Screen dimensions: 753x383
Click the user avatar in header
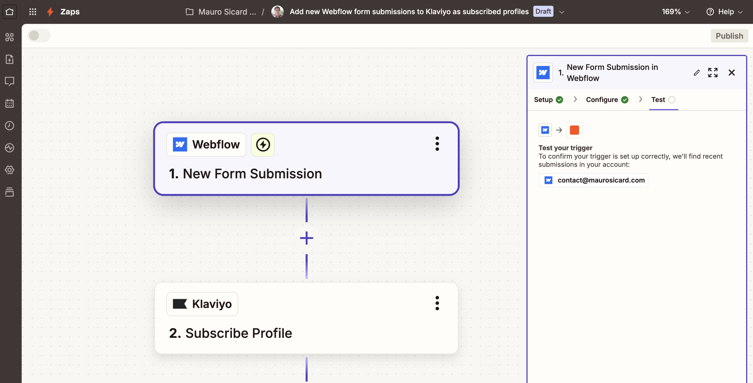click(x=277, y=12)
